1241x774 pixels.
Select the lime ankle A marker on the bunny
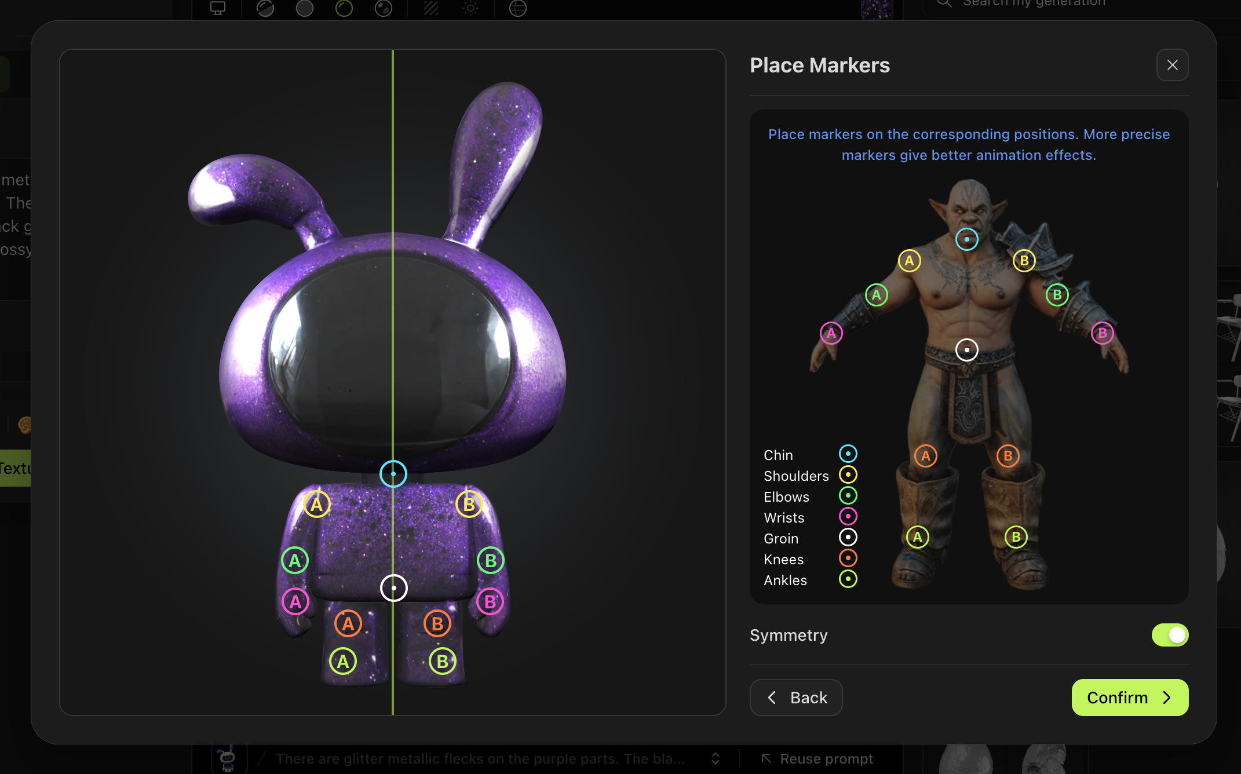click(343, 662)
